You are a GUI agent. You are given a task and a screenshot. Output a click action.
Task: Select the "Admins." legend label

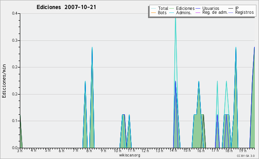(x=184, y=12)
